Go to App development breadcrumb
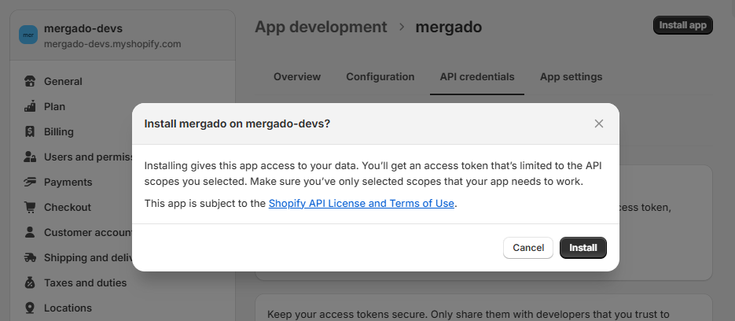The height and width of the screenshot is (321, 735). (x=321, y=27)
